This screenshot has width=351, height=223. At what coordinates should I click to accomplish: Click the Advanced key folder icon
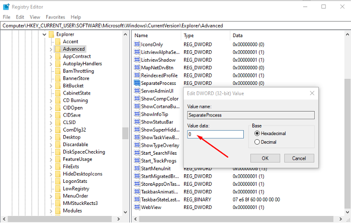58,49
